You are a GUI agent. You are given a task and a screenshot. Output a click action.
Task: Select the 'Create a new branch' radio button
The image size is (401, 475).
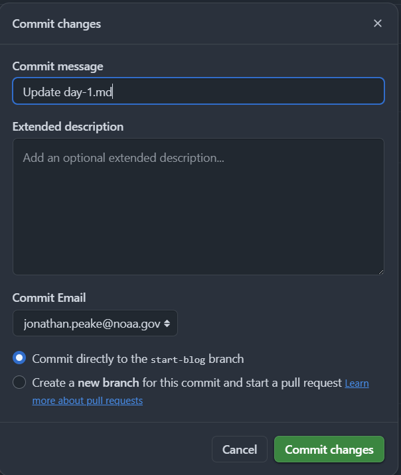[x=19, y=382]
